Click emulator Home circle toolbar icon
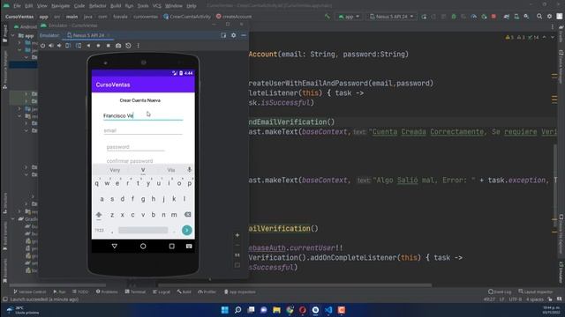565x317 pixels. point(98,46)
